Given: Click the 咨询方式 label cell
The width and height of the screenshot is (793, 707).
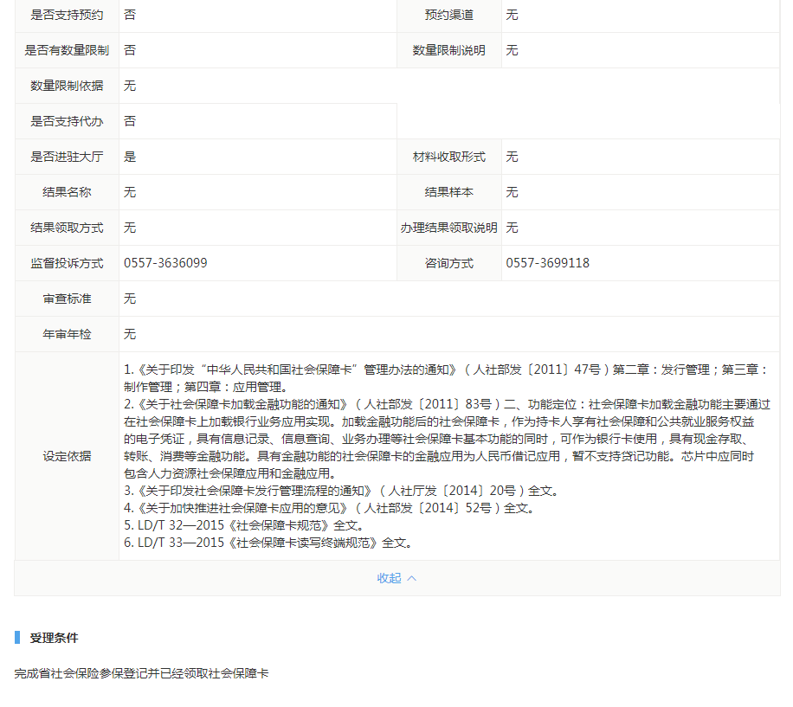Looking at the screenshot, I should point(448,263).
